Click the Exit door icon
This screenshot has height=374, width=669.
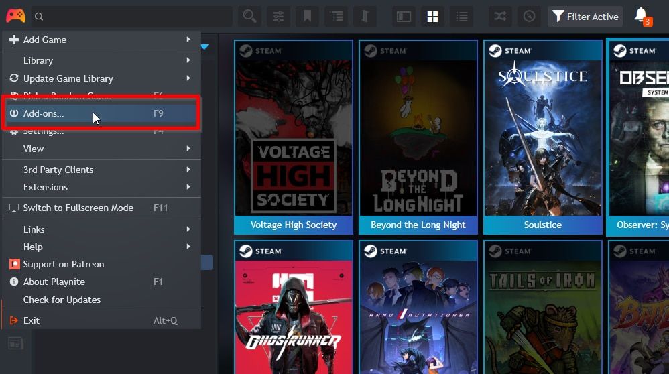pos(14,320)
